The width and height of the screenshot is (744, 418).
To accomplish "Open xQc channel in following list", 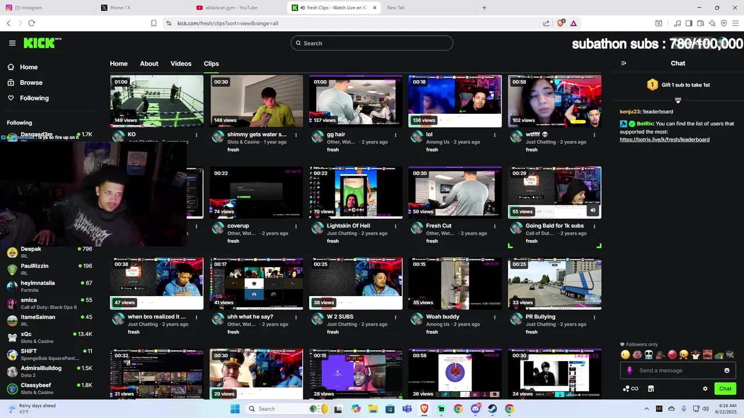I will tap(49, 337).
